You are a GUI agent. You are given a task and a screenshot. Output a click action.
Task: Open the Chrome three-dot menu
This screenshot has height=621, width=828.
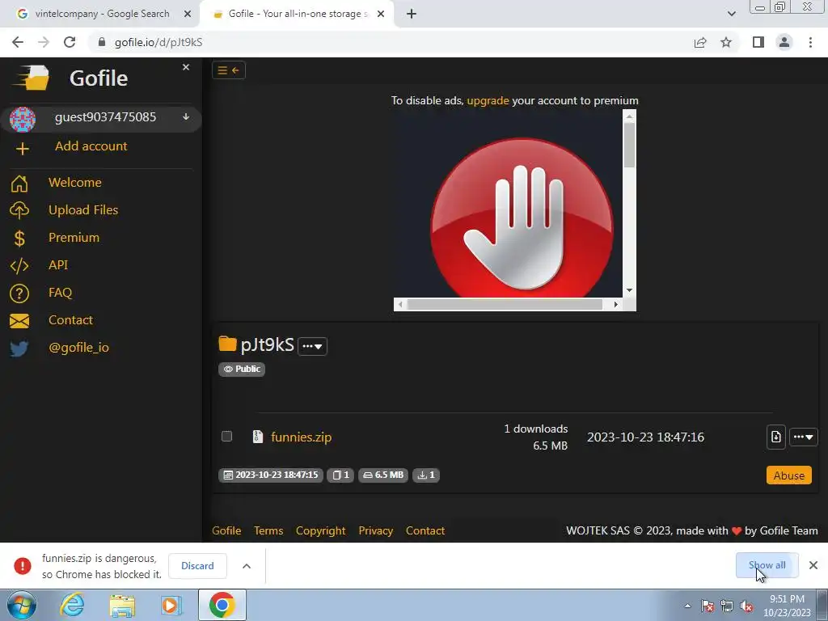point(810,42)
